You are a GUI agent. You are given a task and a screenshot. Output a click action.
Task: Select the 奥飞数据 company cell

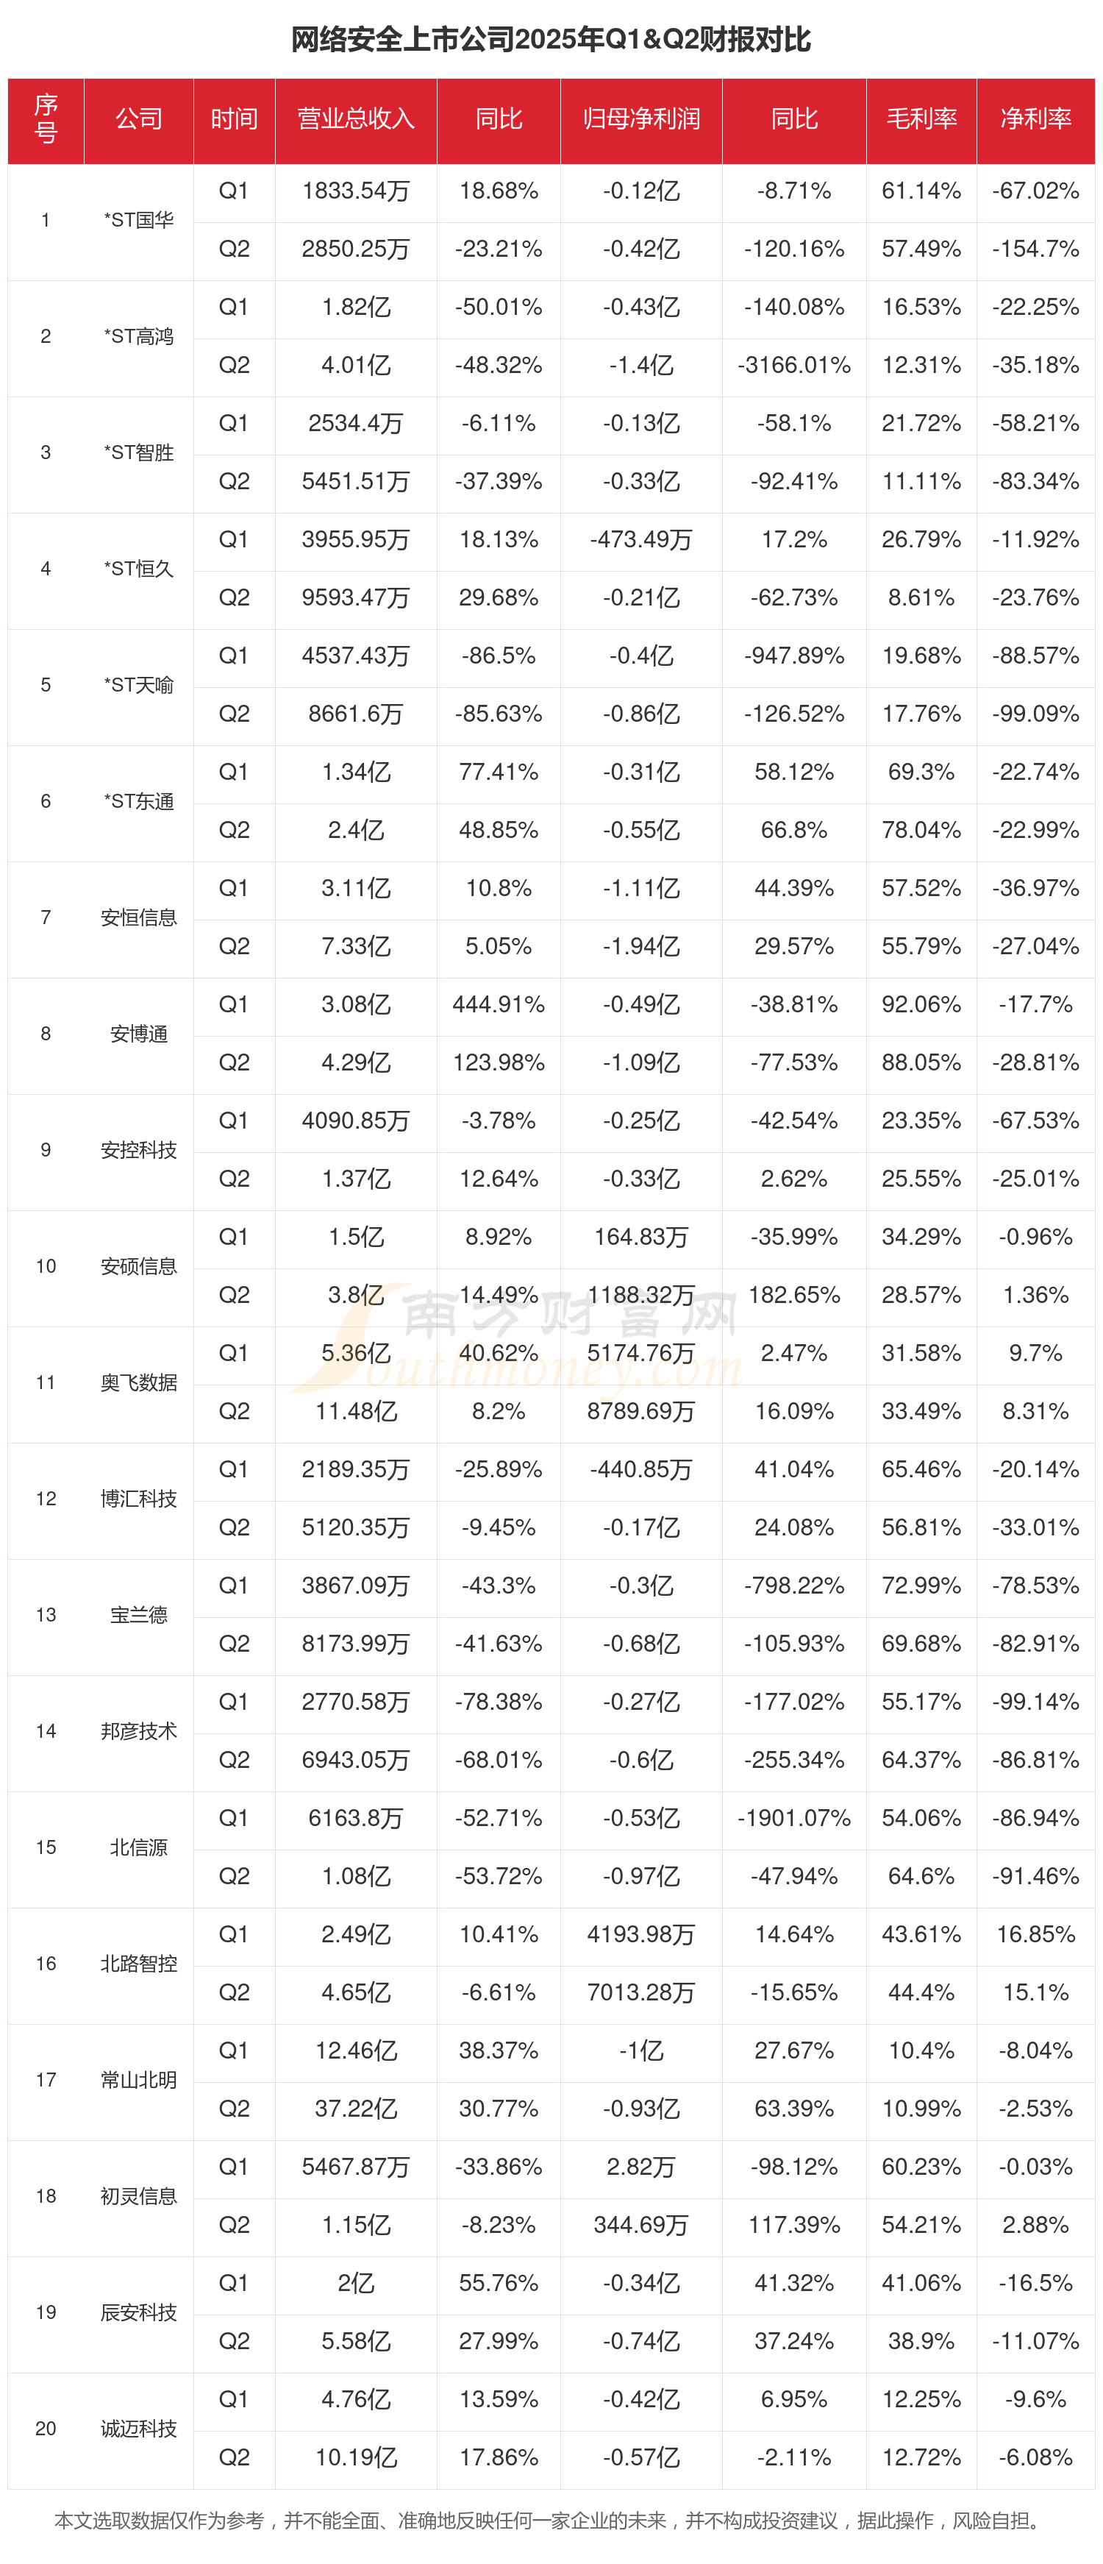pyautogui.click(x=138, y=1382)
